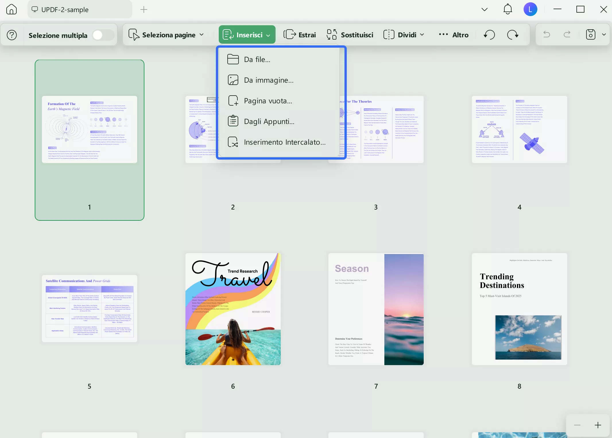Expand the title bar chevron menu

pos(485,9)
